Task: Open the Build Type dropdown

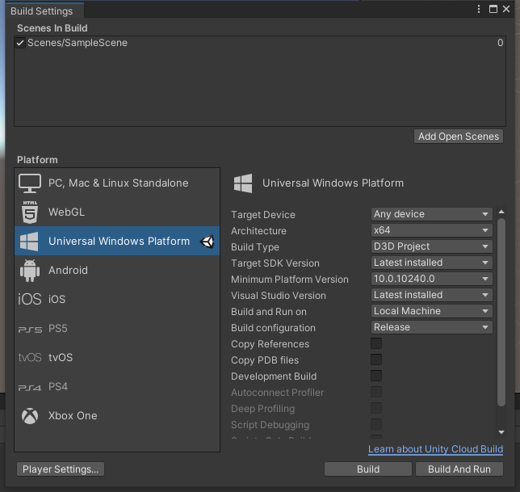Action: [431, 246]
